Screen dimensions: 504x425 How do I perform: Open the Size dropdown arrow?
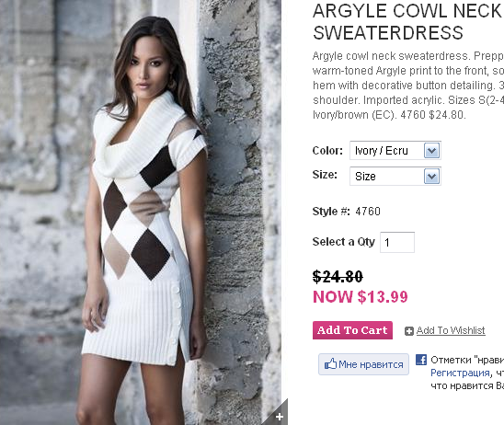pyautogui.click(x=431, y=177)
